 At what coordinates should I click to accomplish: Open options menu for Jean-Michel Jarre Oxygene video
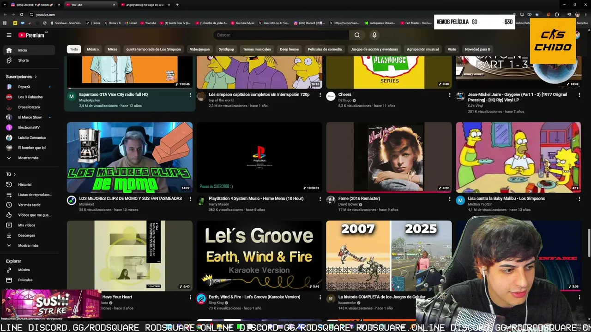coord(579,95)
